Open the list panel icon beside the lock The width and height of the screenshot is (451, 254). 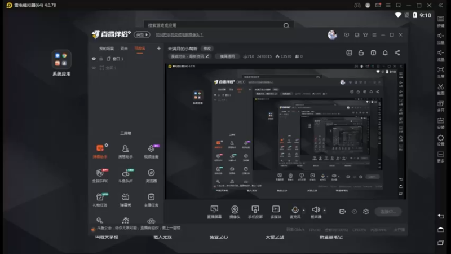[x=349, y=52]
